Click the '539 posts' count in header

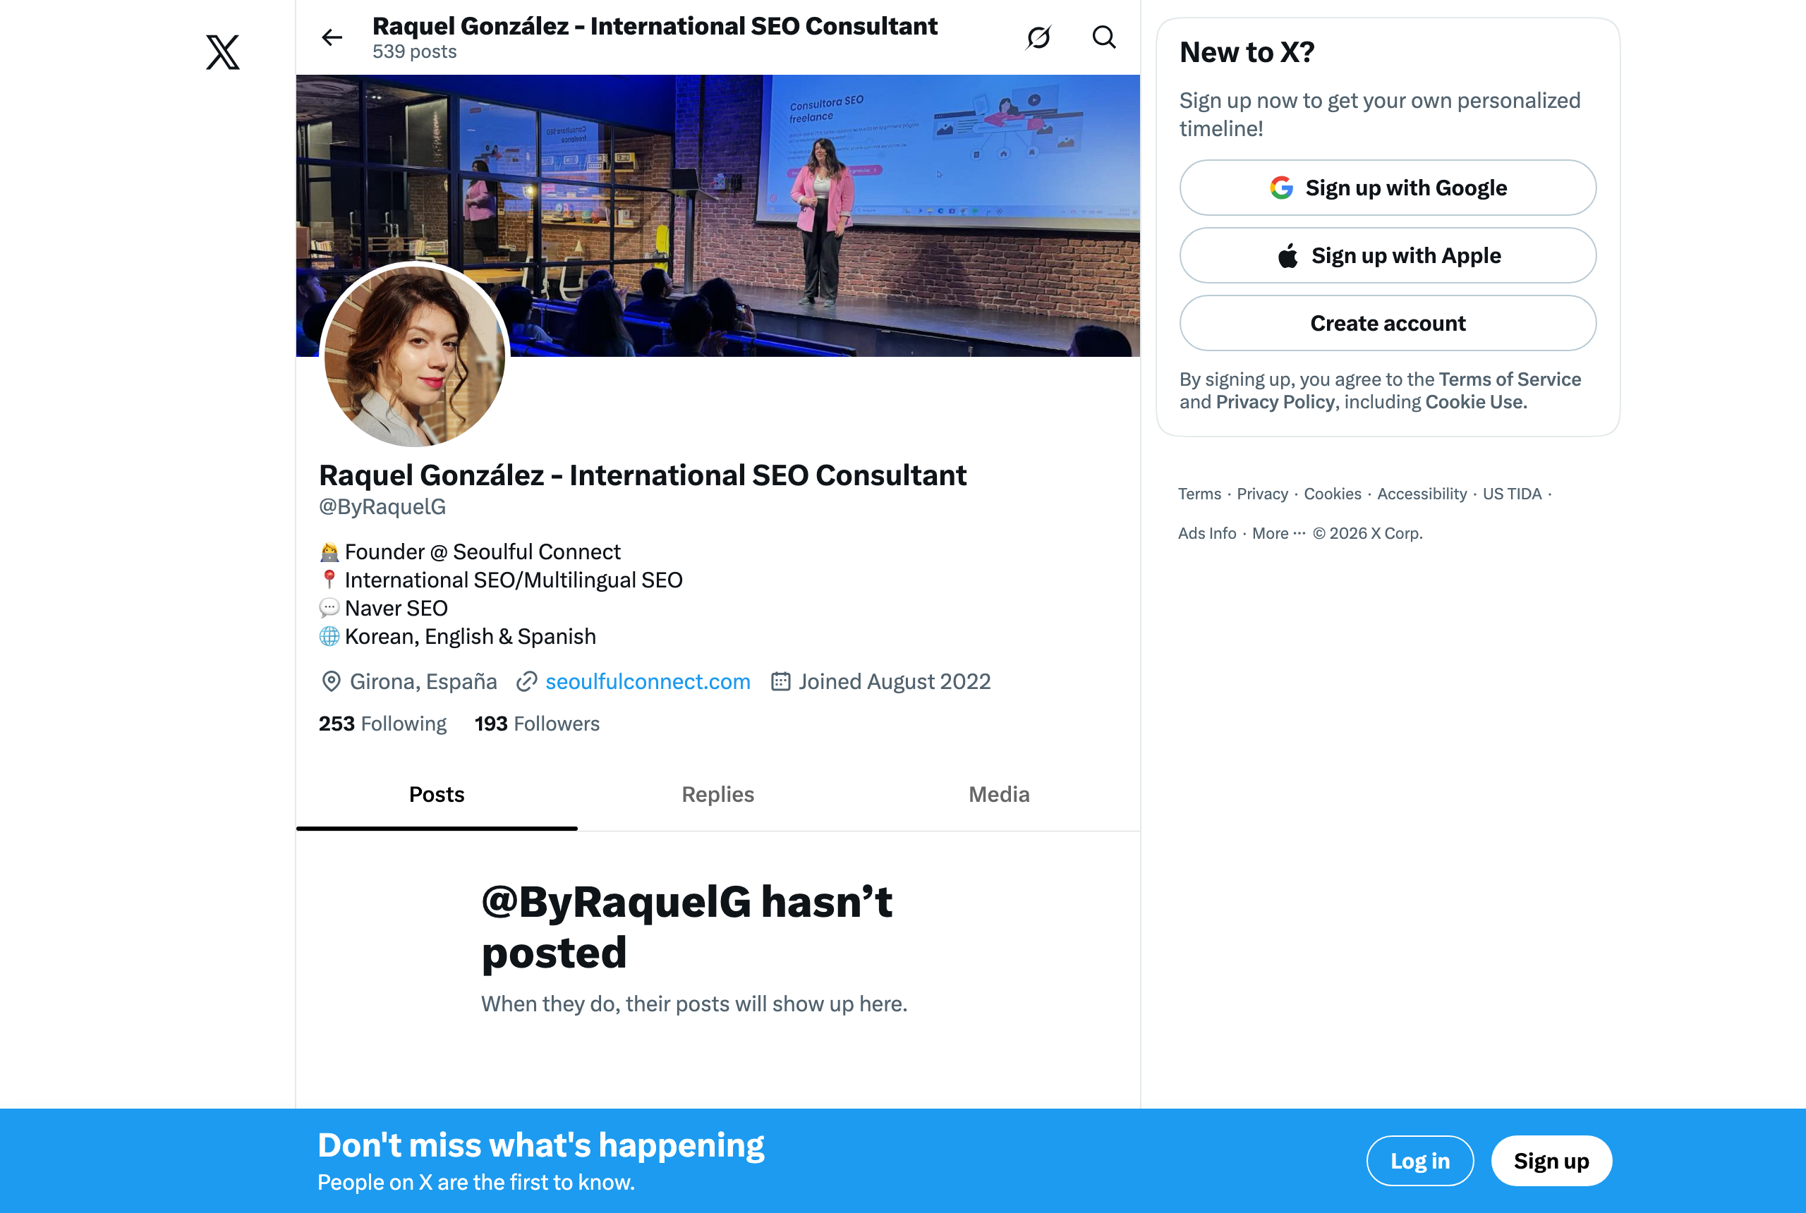(414, 51)
